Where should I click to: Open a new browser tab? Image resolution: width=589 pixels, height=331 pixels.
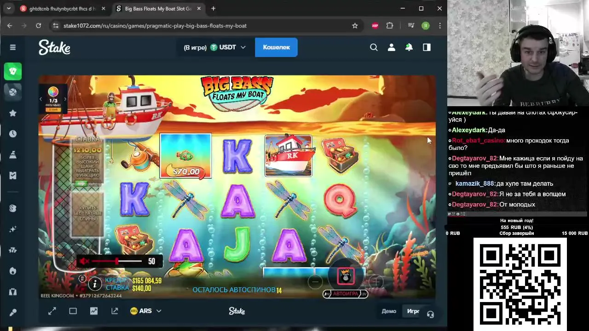pos(213,9)
